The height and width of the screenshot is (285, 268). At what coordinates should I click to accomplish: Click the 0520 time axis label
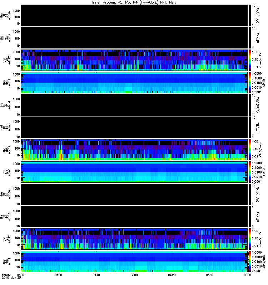point(172,275)
